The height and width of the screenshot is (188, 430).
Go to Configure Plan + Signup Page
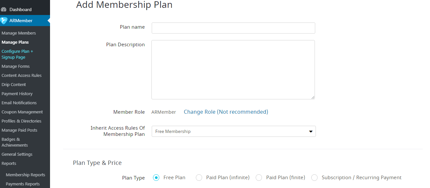pyautogui.click(x=17, y=54)
